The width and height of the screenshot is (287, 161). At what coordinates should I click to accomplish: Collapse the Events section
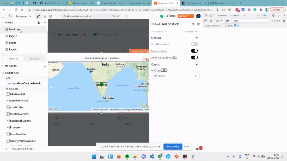click(196, 65)
